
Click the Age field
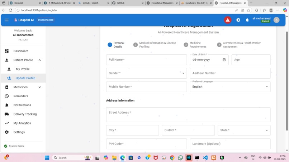[x=251, y=60]
